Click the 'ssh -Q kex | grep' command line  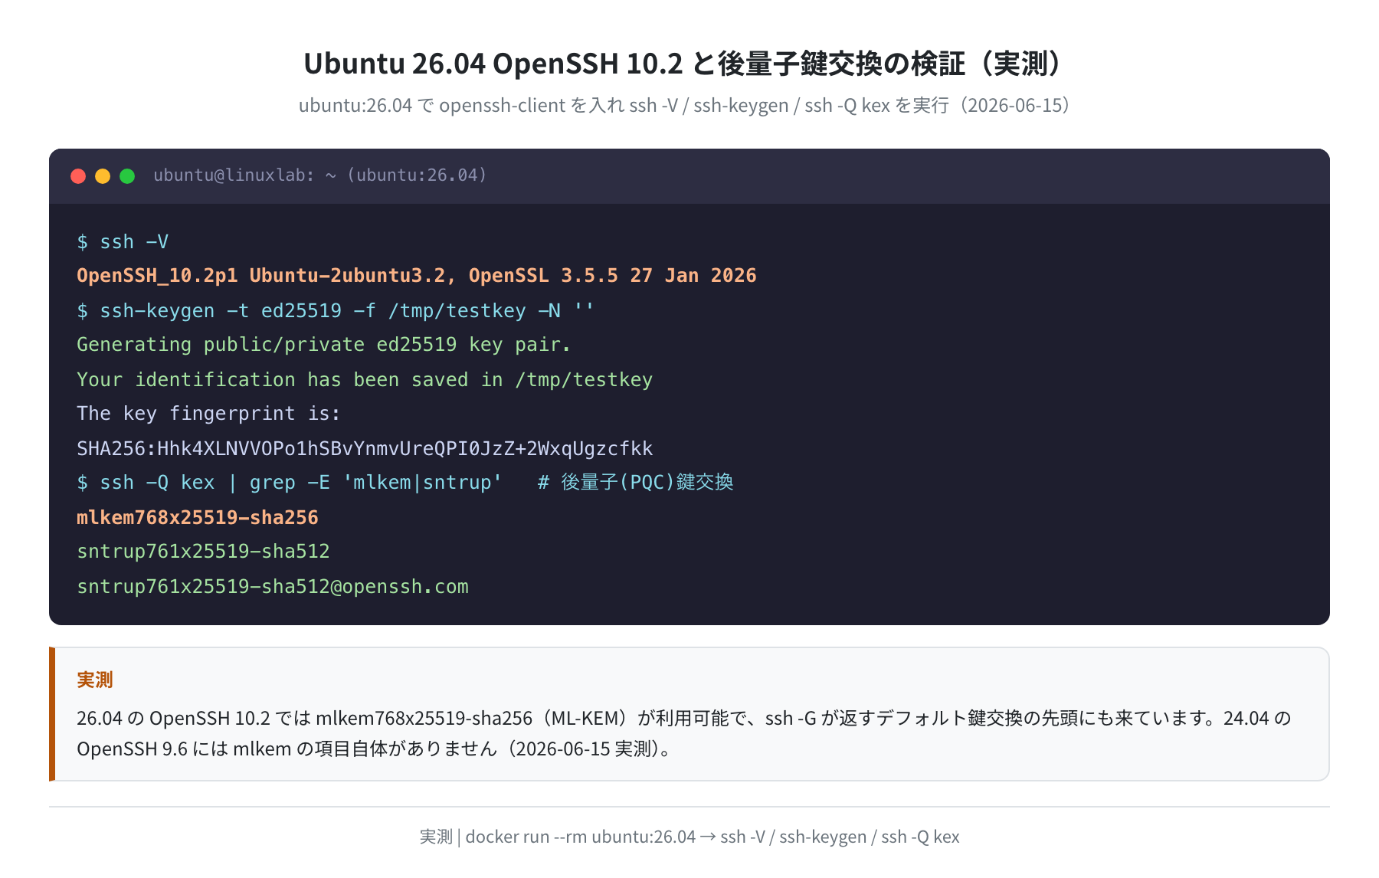[x=405, y=483]
